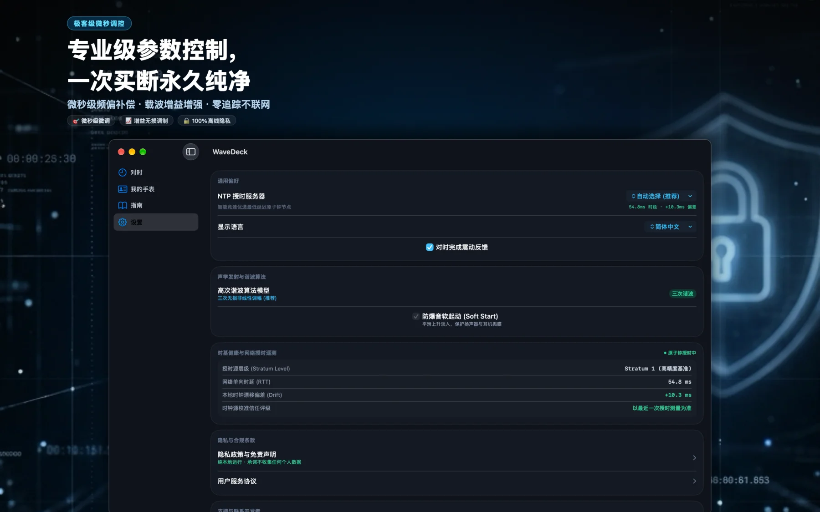Toggle the sidebar with the panel icon

click(191, 152)
